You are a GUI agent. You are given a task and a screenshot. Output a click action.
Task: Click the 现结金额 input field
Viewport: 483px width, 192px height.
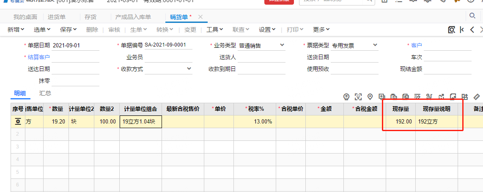(x=447, y=69)
